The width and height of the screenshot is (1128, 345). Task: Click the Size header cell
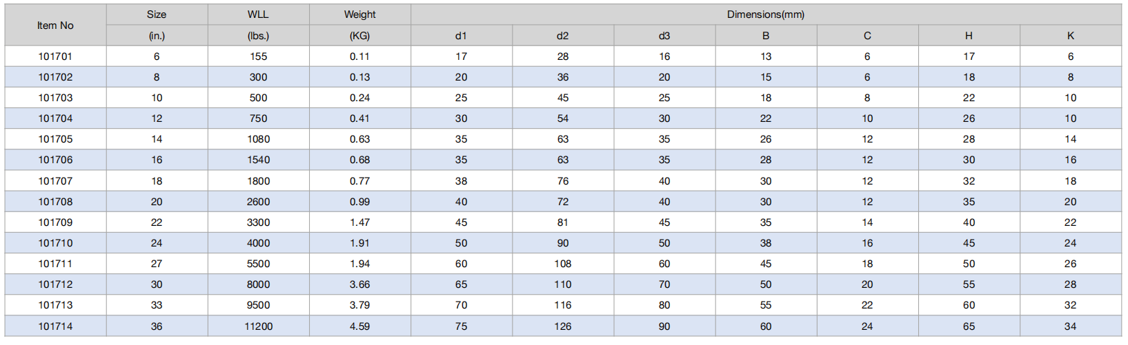pos(157,14)
